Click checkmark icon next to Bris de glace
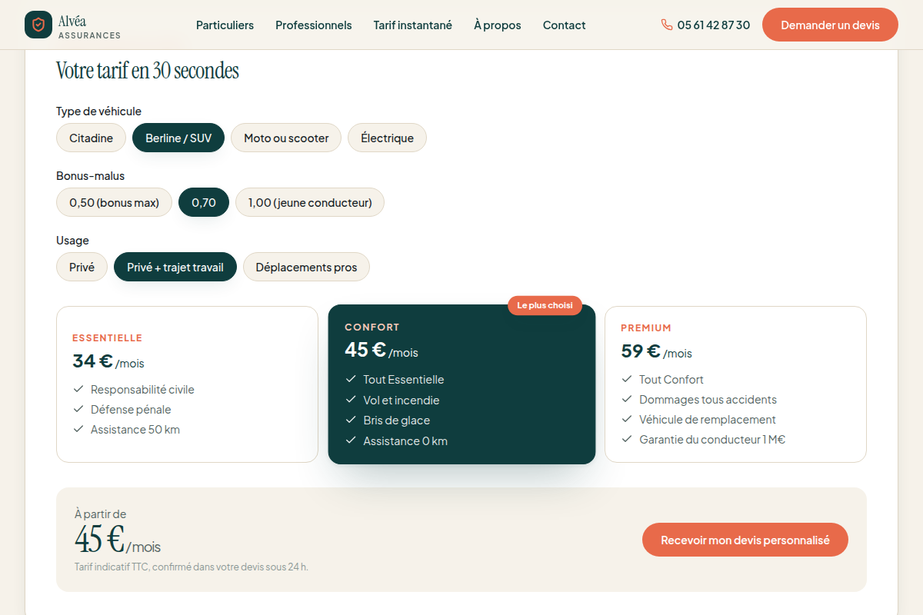Image resolution: width=923 pixels, height=615 pixels. 351,420
